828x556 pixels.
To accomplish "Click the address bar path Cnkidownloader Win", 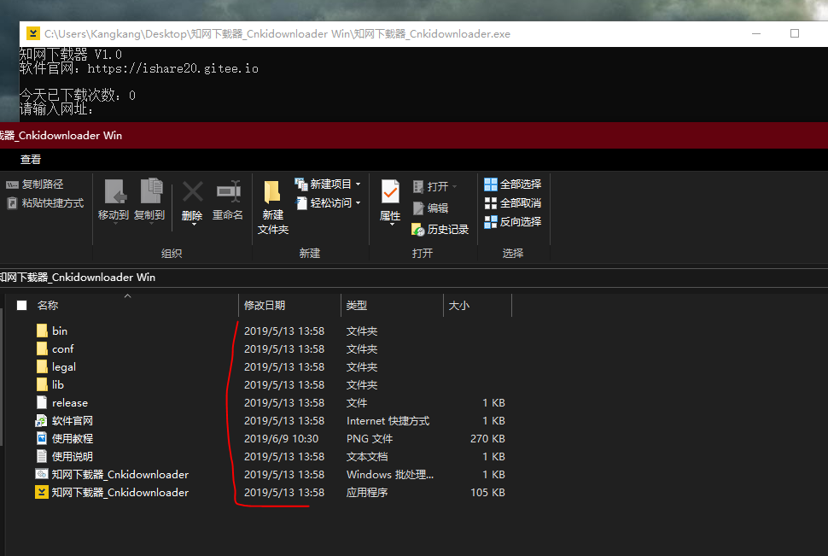I will [x=79, y=278].
